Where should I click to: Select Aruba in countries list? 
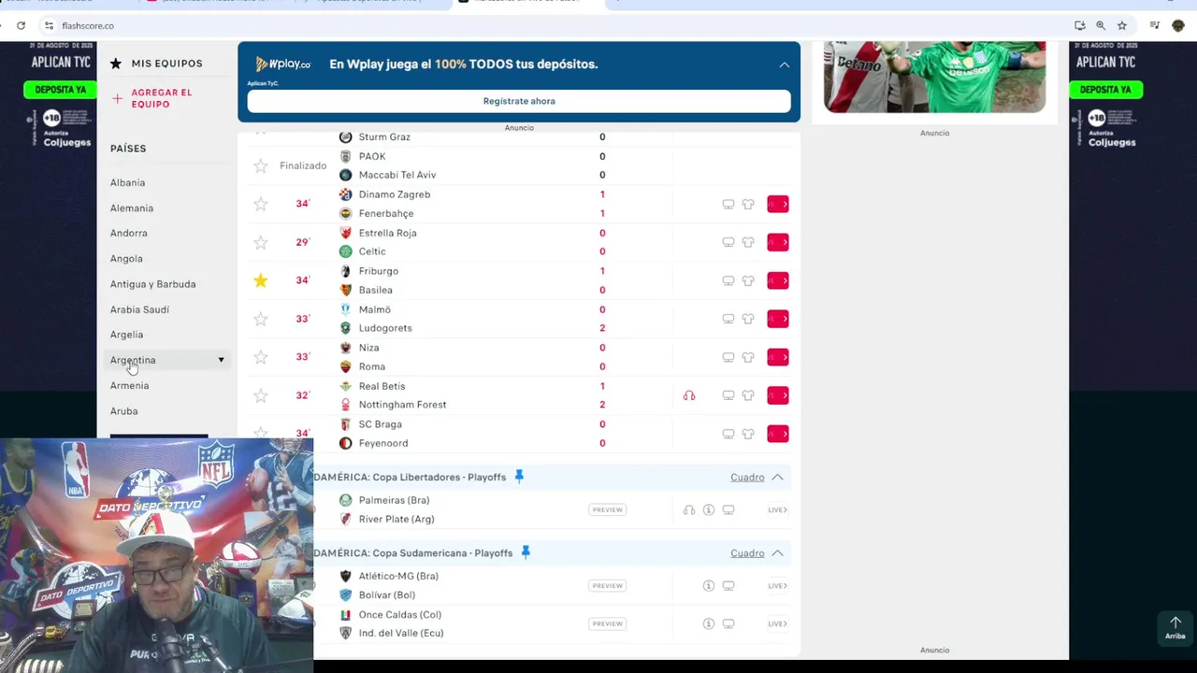pyautogui.click(x=123, y=411)
